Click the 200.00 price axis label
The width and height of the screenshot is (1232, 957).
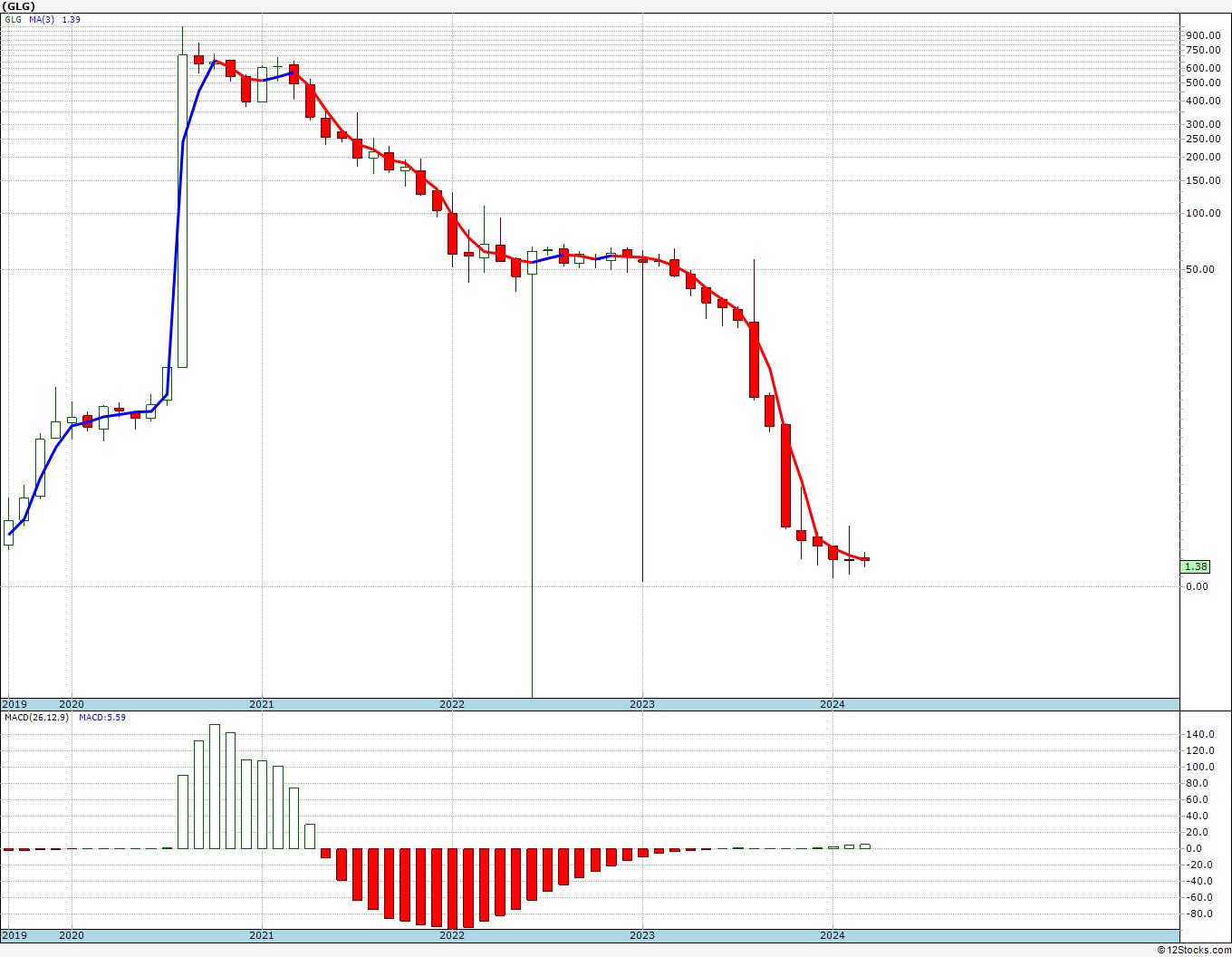[x=1202, y=157]
